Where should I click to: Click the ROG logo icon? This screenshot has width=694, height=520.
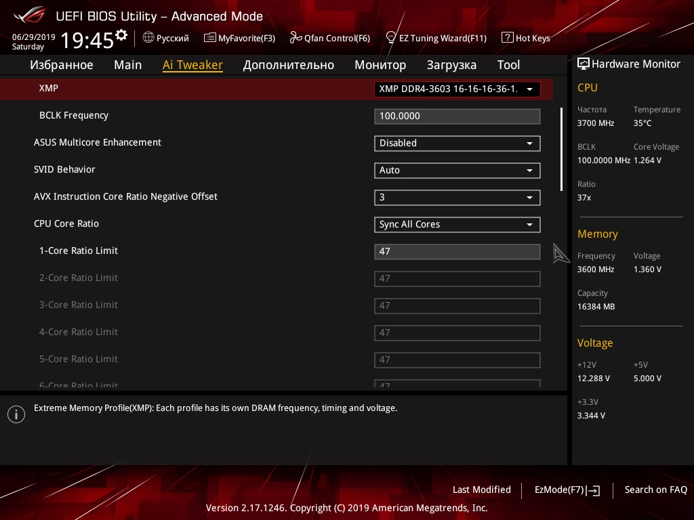tap(29, 15)
